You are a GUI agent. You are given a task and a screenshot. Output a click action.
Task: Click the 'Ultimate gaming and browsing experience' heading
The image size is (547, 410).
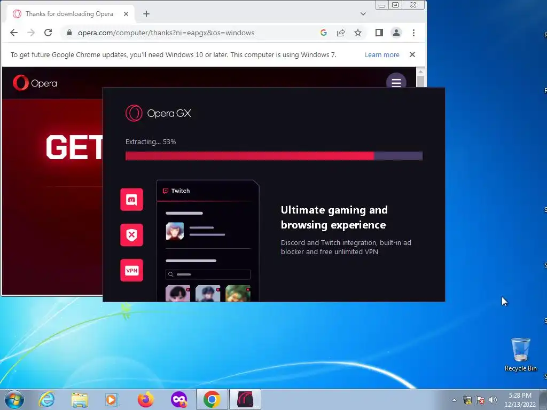tap(334, 218)
